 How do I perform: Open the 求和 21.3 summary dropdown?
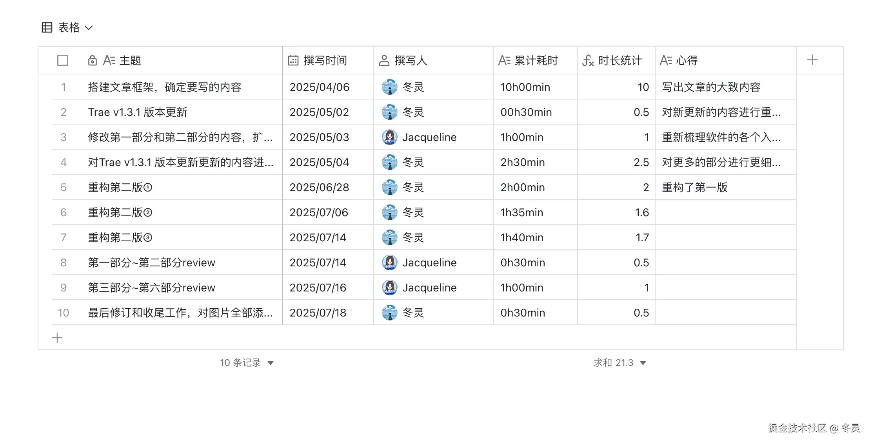(643, 363)
